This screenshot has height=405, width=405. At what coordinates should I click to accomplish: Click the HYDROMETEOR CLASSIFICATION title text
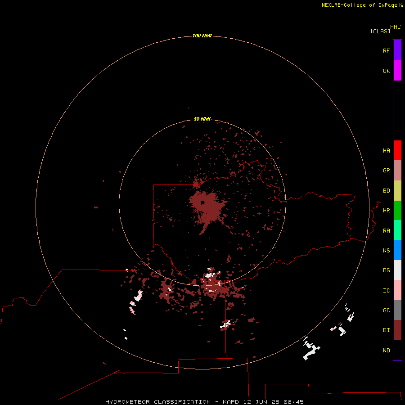(158, 402)
